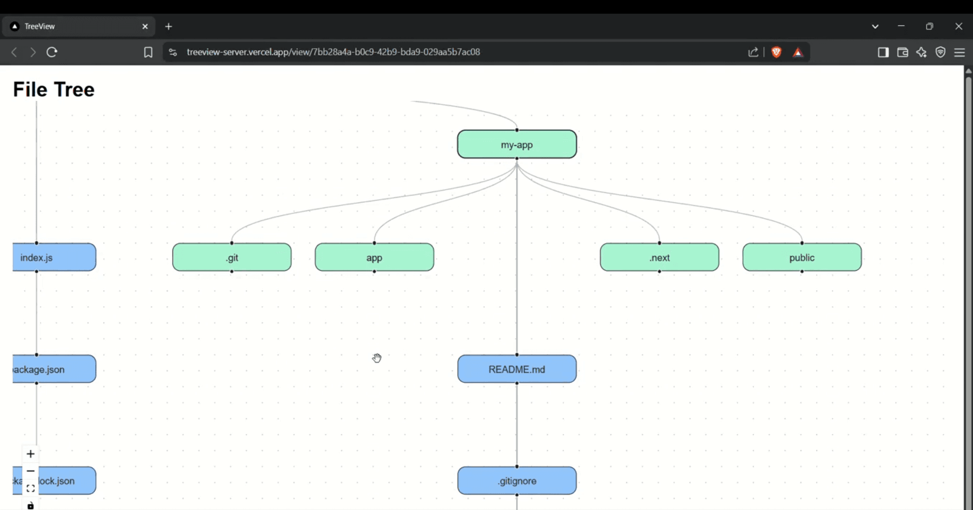Open a new browser tab
The width and height of the screenshot is (973, 510).
169,26
